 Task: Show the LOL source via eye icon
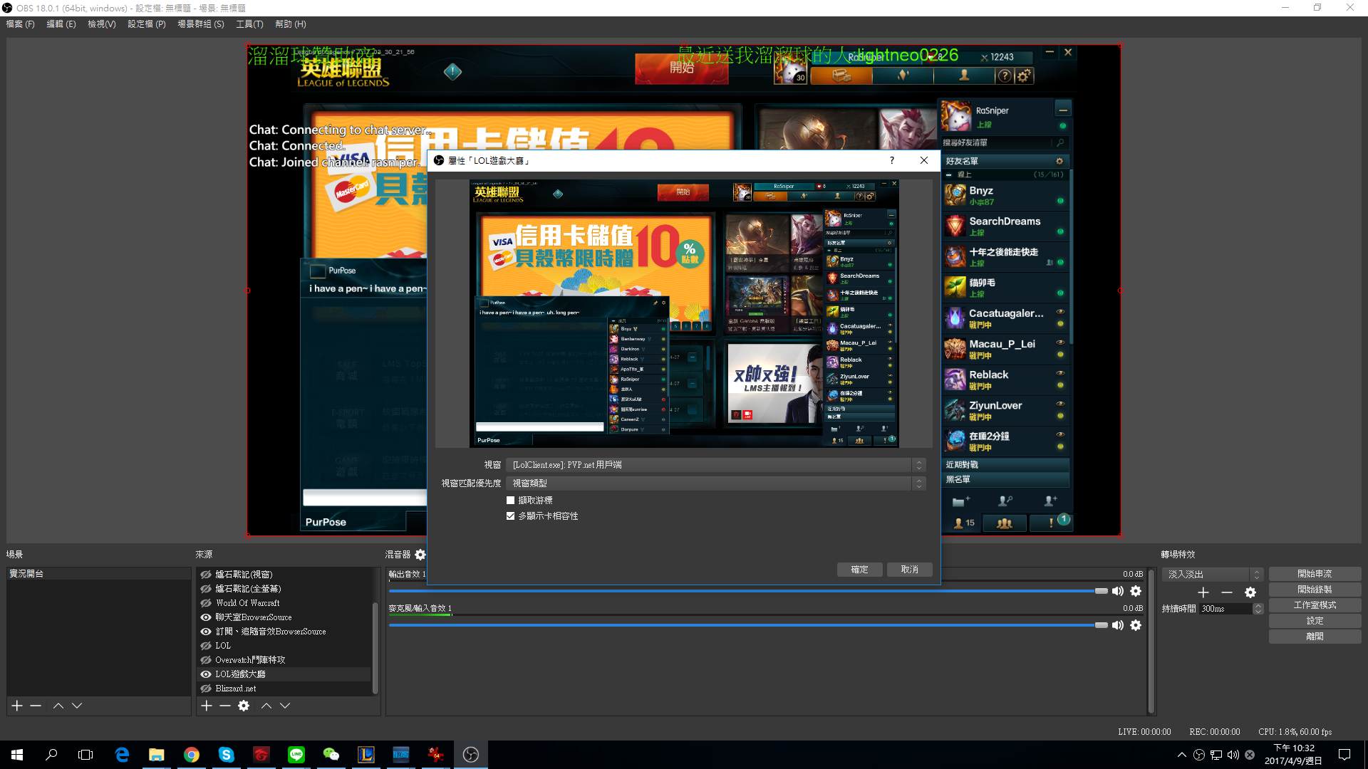pyautogui.click(x=206, y=646)
